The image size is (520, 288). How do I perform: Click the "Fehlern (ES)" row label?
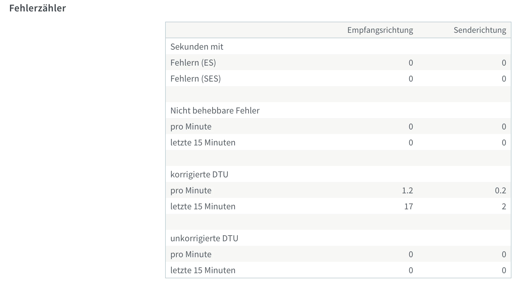(x=193, y=62)
